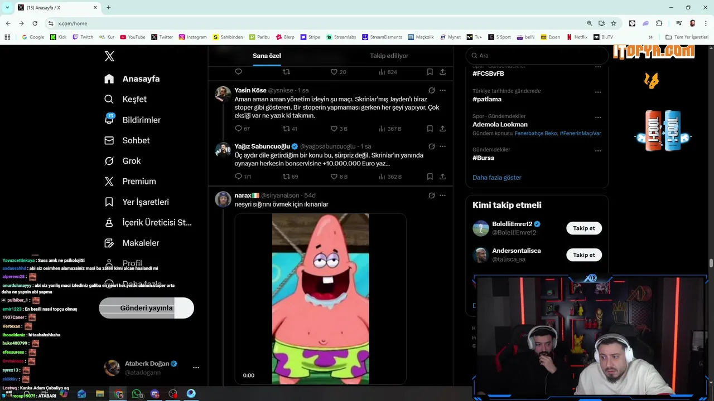Open Streamlabs bookmark in bookmarks bar
This screenshot has height=401, width=714.
[340, 37]
